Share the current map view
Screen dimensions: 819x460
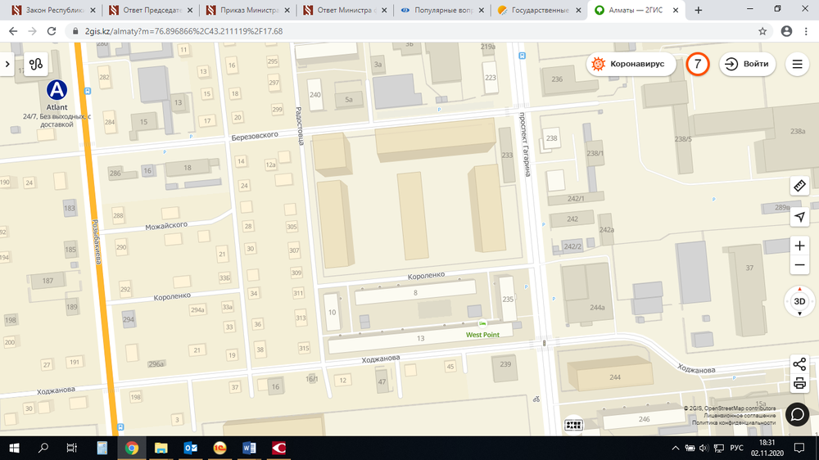(x=800, y=364)
